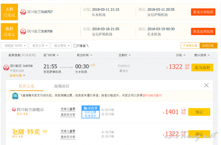221x145 pixels.
Task: Click 重选去程航班 button
Action: [203, 12]
